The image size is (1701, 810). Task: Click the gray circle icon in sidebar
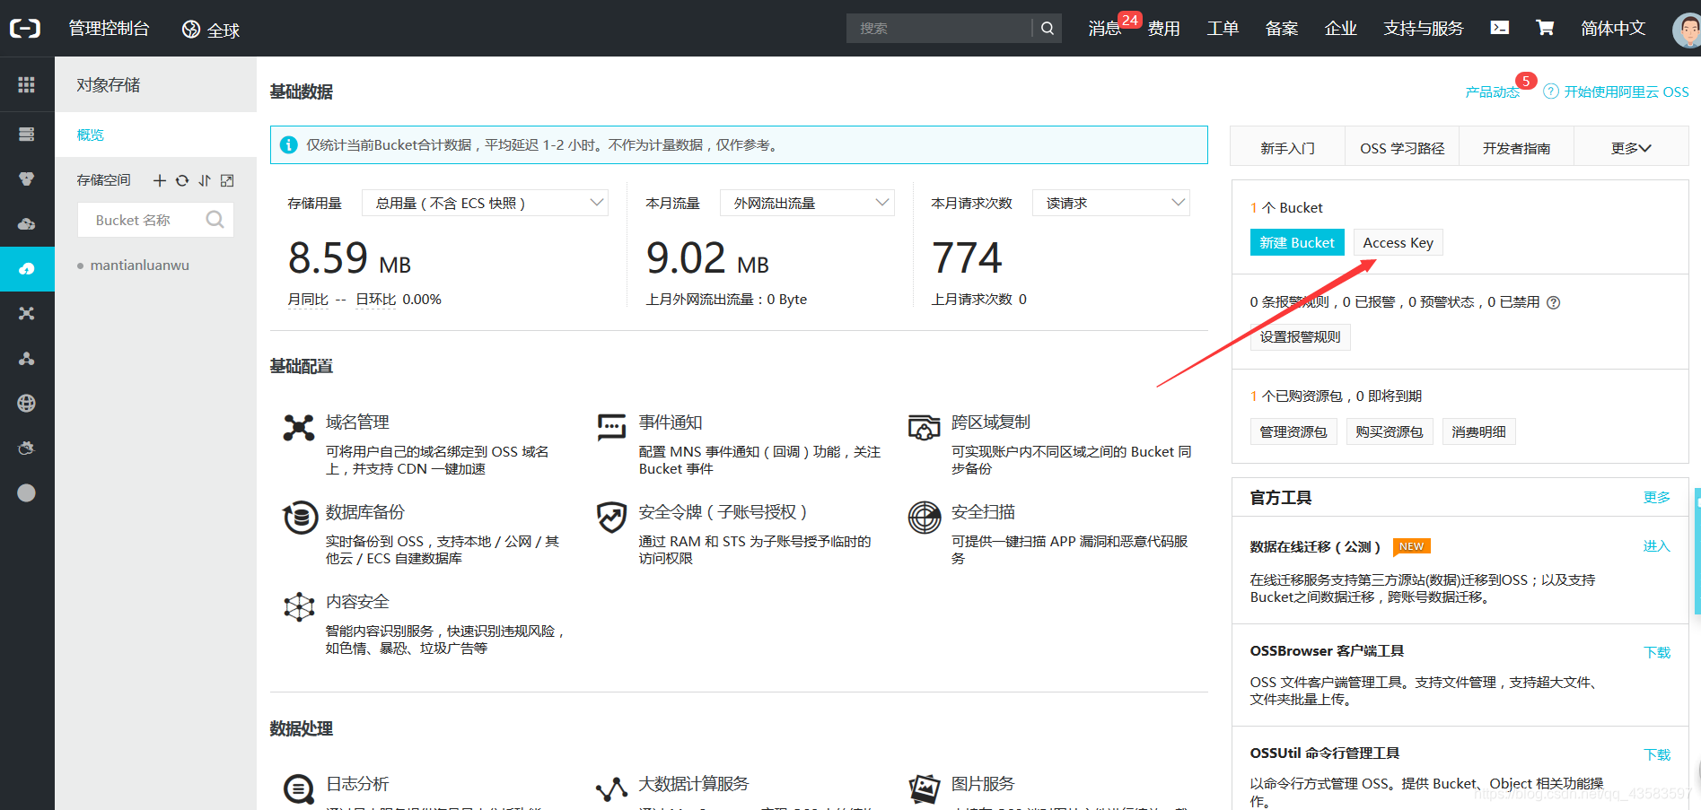pos(27,492)
